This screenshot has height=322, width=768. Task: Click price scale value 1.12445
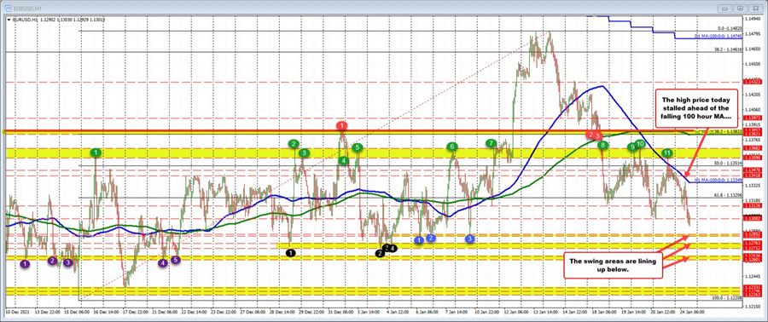[x=753, y=277]
